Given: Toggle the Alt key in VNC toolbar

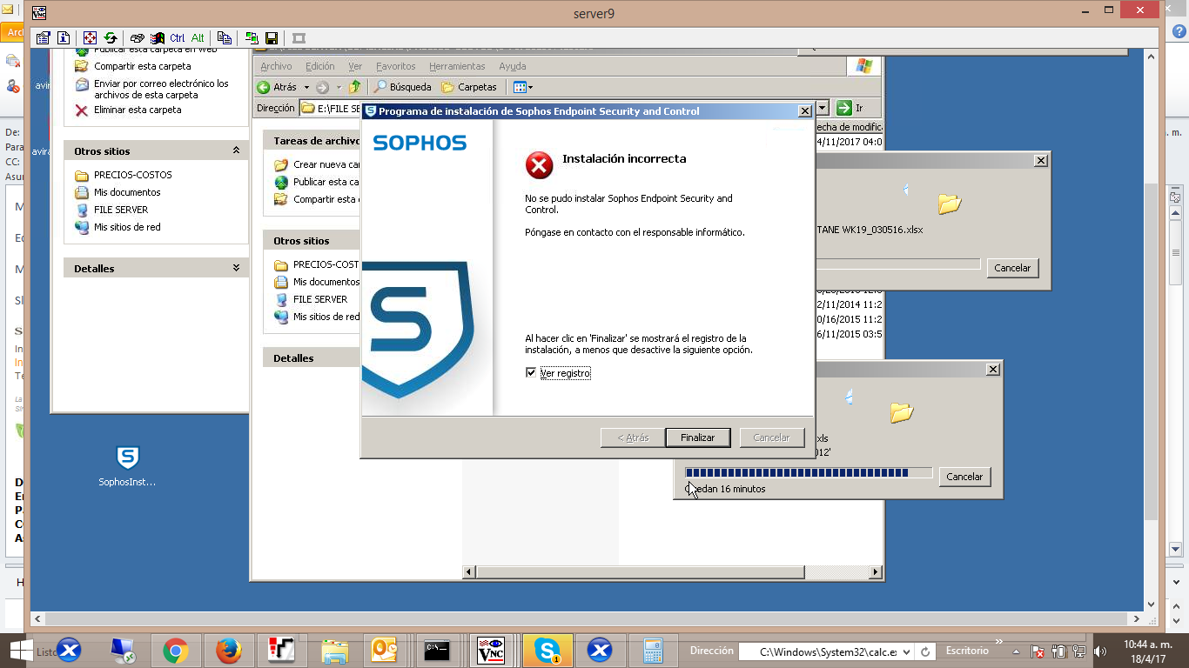Looking at the screenshot, I should (x=198, y=37).
